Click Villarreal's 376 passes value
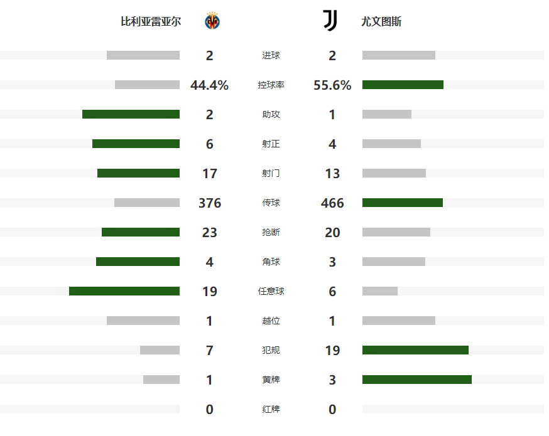 pyautogui.click(x=210, y=203)
